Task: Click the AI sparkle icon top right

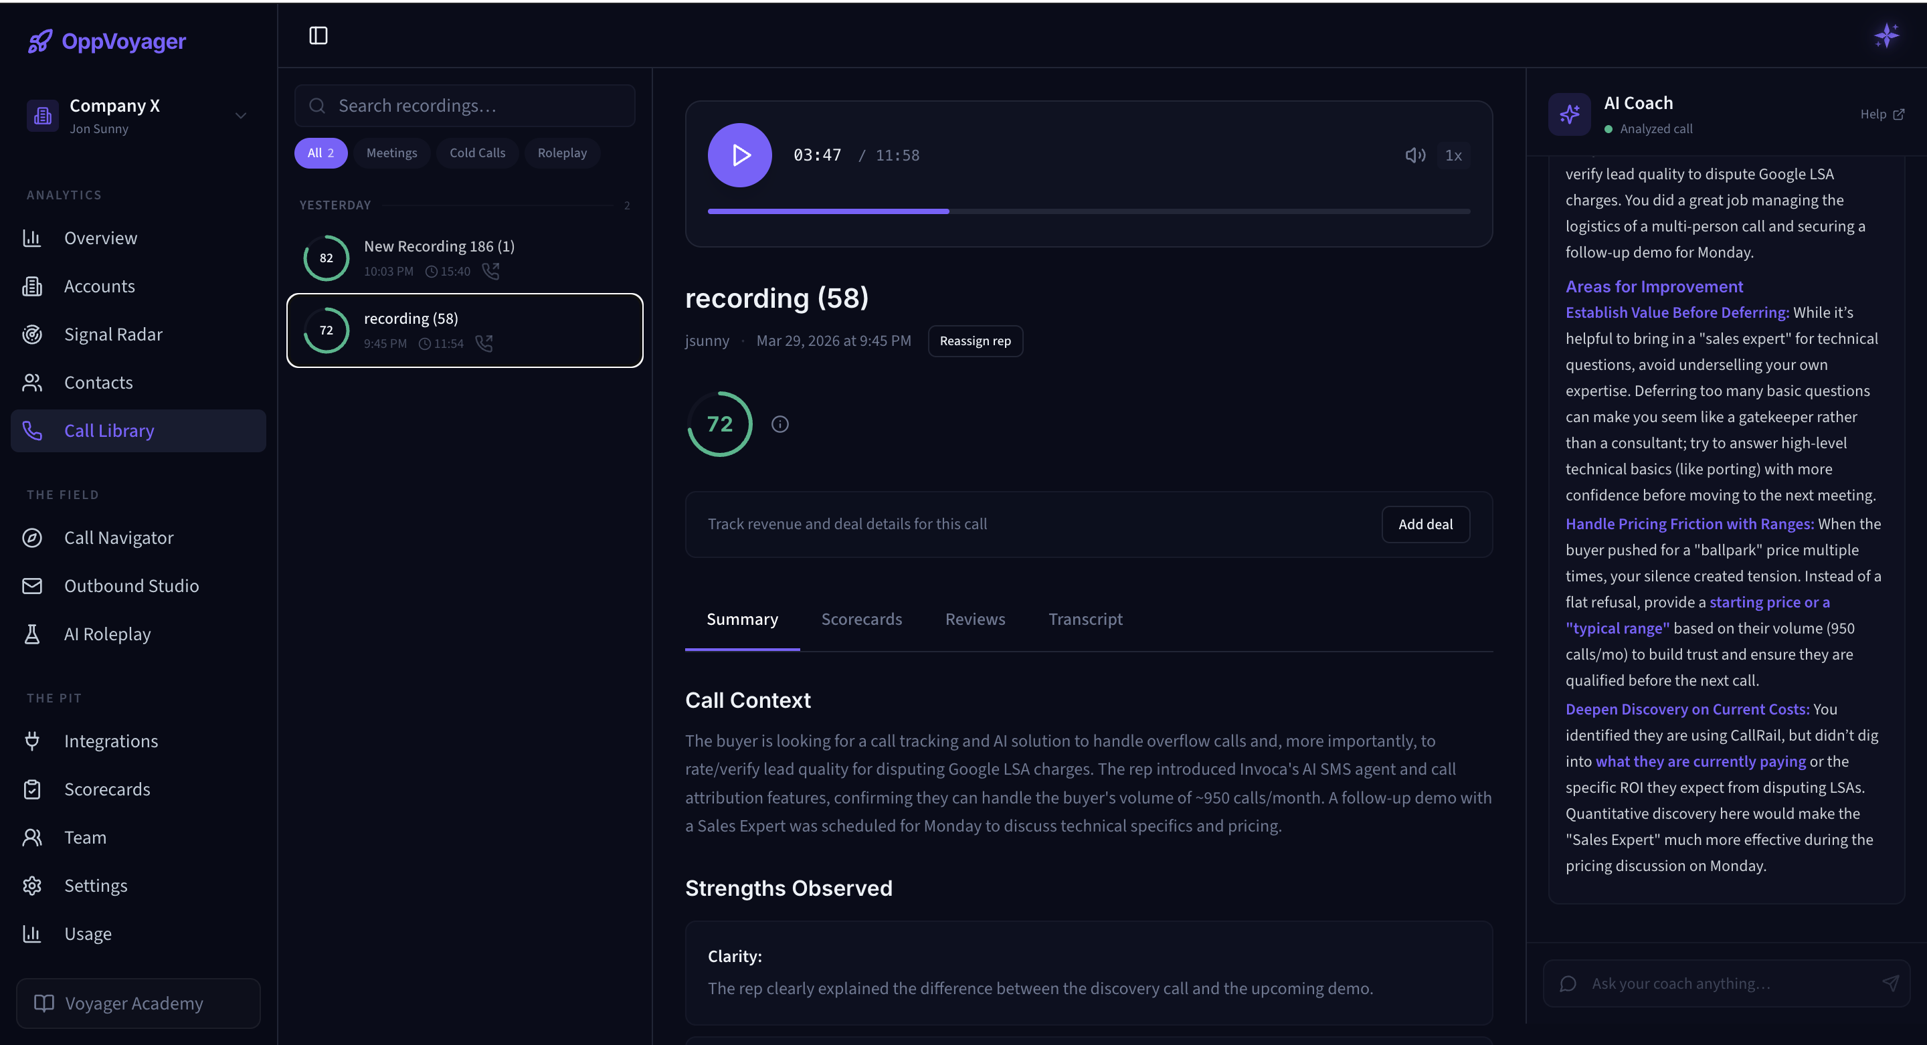Action: pos(1886,35)
